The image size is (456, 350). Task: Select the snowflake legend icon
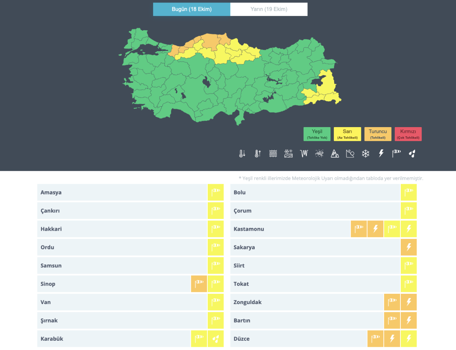366,153
